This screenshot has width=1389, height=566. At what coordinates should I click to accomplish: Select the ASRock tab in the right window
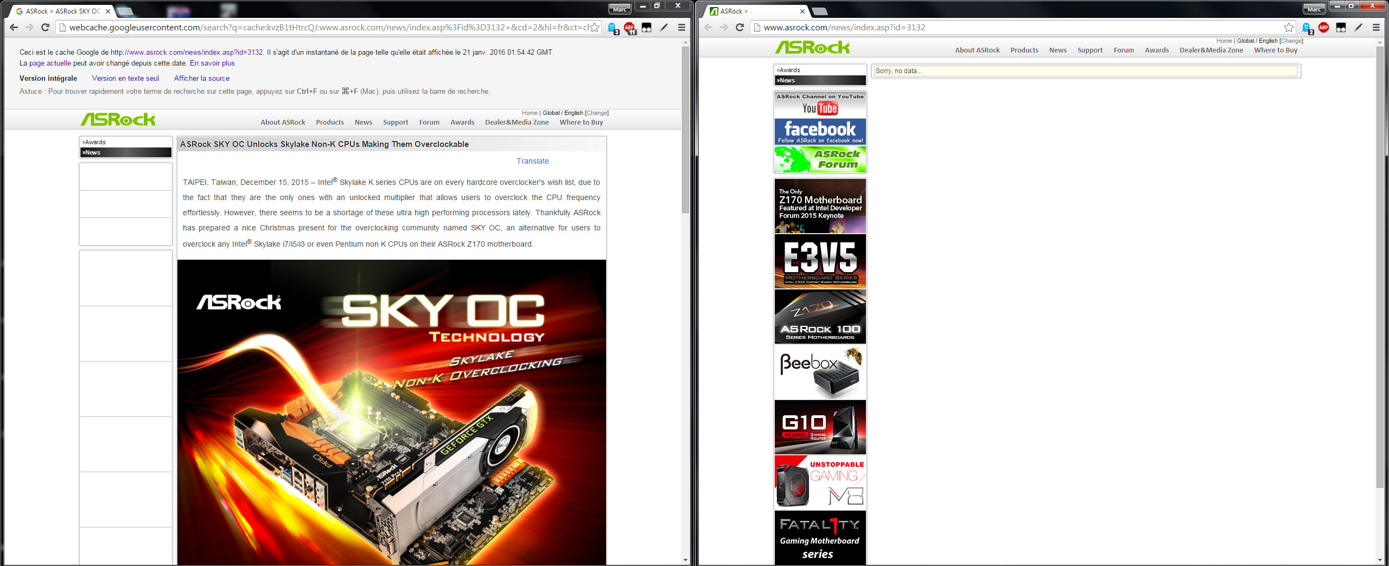[757, 11]
